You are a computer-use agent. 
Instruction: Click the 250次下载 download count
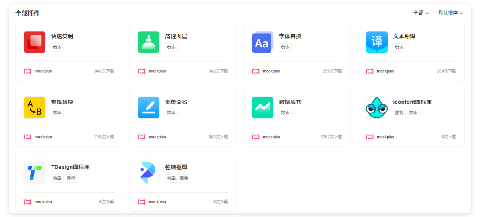point(446,71)
